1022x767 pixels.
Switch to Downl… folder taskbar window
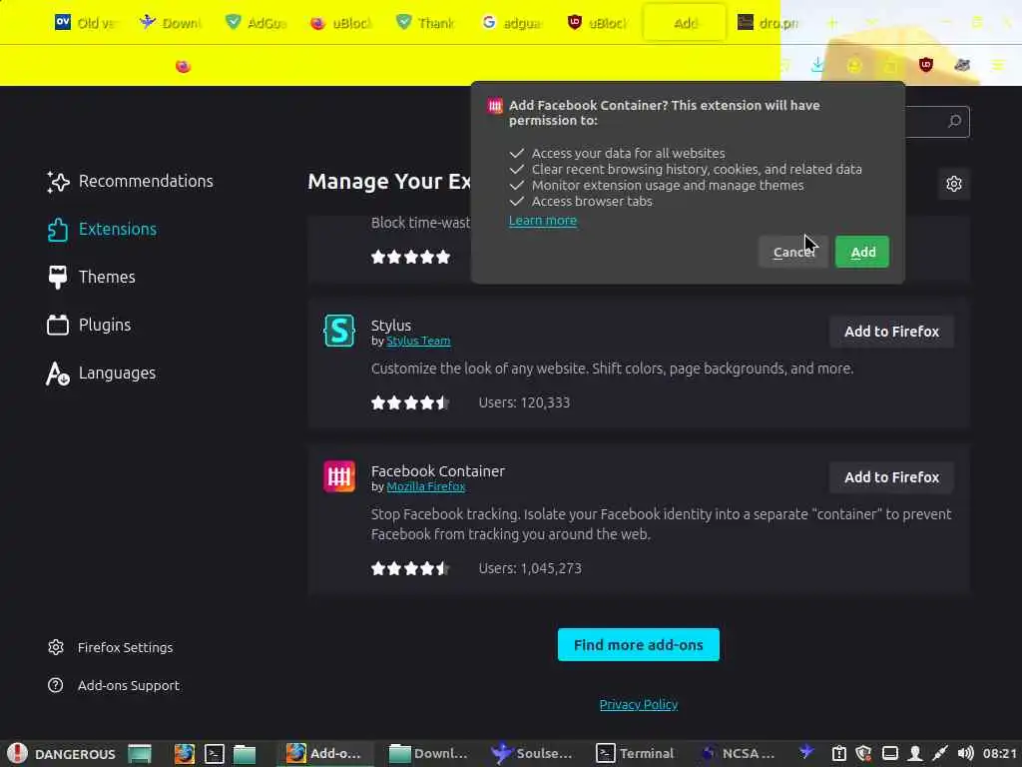pos(427,753)
